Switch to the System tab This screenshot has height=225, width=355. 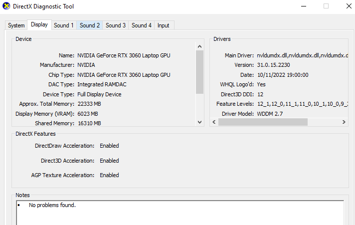[16, 25]
